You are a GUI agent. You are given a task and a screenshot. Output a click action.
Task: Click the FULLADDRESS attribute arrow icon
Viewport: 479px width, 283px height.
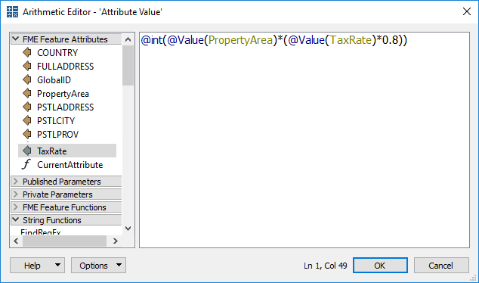click(x=27, y=66)
